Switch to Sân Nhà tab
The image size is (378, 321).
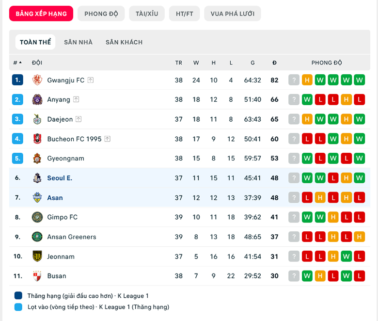78,42
